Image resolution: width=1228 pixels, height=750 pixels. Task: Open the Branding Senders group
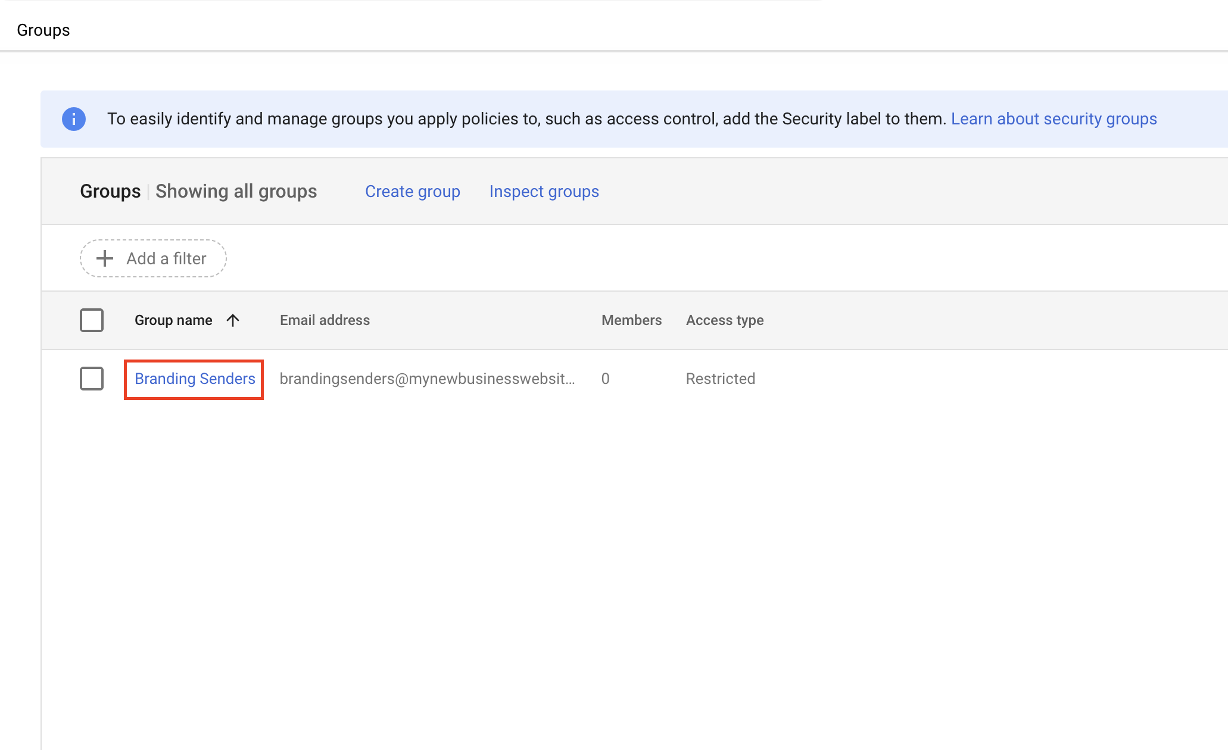click(x=195, y=379)
